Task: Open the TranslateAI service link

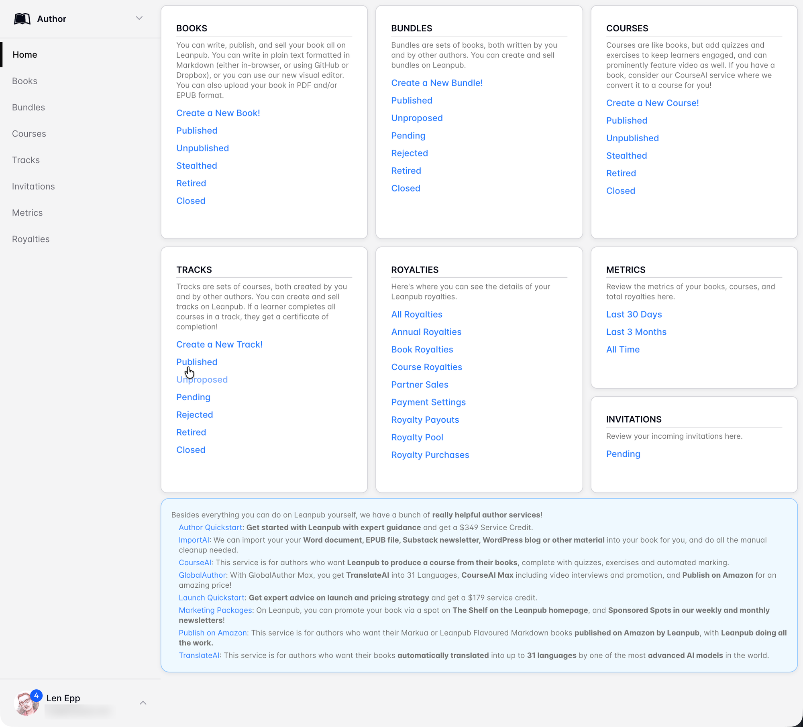Action: pyautogui.click(x=199, y=656)
